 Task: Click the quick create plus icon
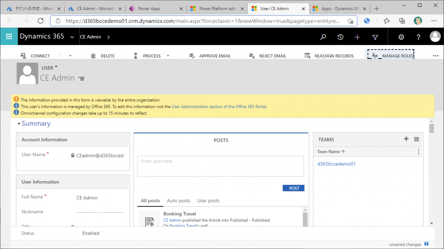click(x=357, y=37)
